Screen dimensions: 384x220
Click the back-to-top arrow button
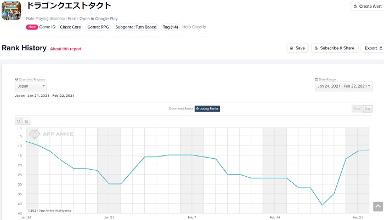click(x=378, y=206)
